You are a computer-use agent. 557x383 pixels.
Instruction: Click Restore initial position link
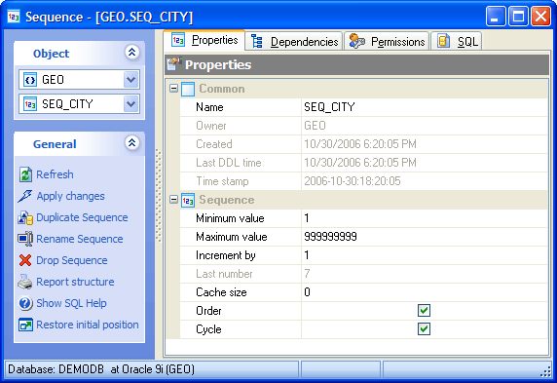pos(88,325)
